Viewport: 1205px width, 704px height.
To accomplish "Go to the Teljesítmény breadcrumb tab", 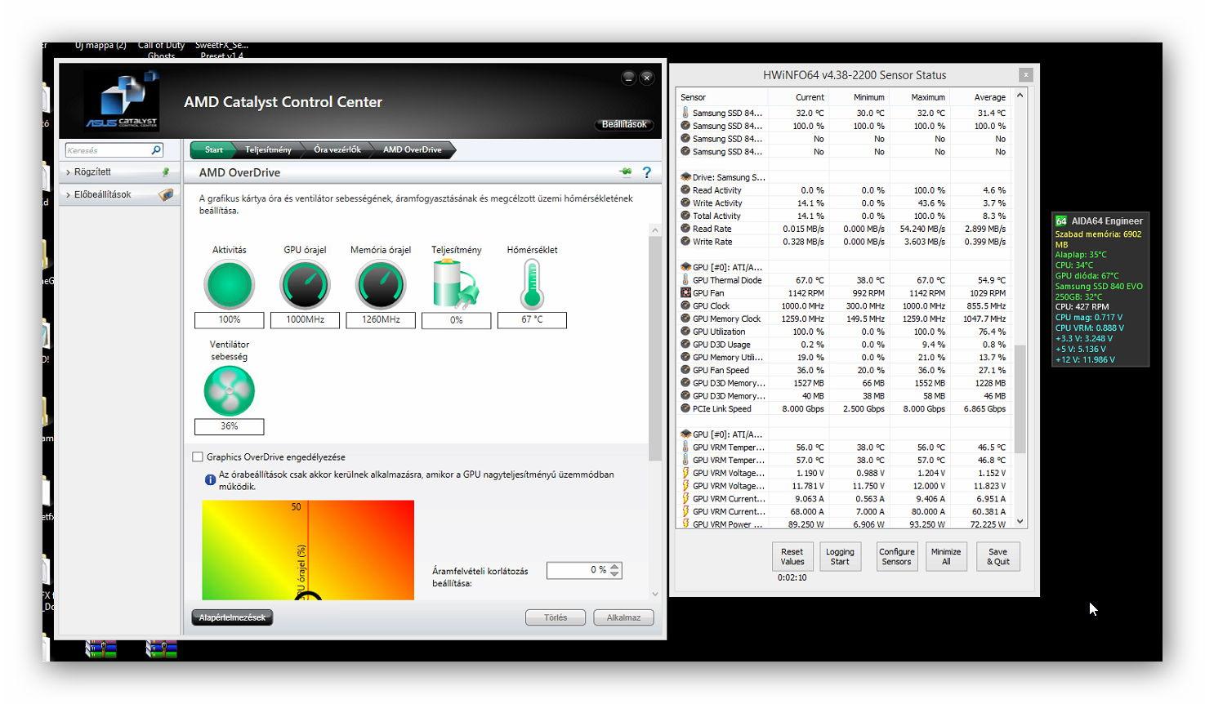I will (268, 149).
